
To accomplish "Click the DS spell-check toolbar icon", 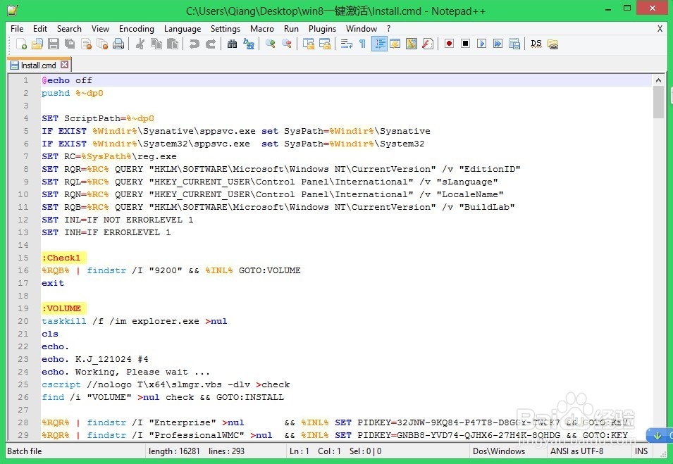I will [x=536, y=44].
